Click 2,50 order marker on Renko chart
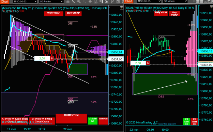 [x=42, y=58]
